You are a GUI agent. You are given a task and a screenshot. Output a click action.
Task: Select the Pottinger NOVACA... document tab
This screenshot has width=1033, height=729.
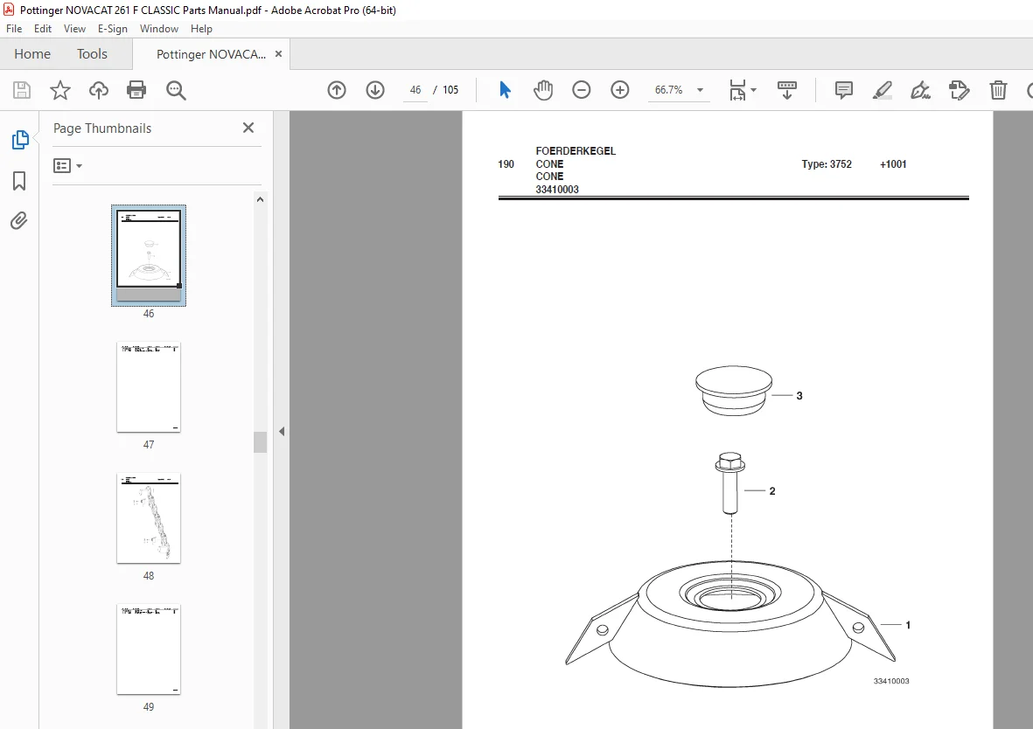tap(211, 54)
